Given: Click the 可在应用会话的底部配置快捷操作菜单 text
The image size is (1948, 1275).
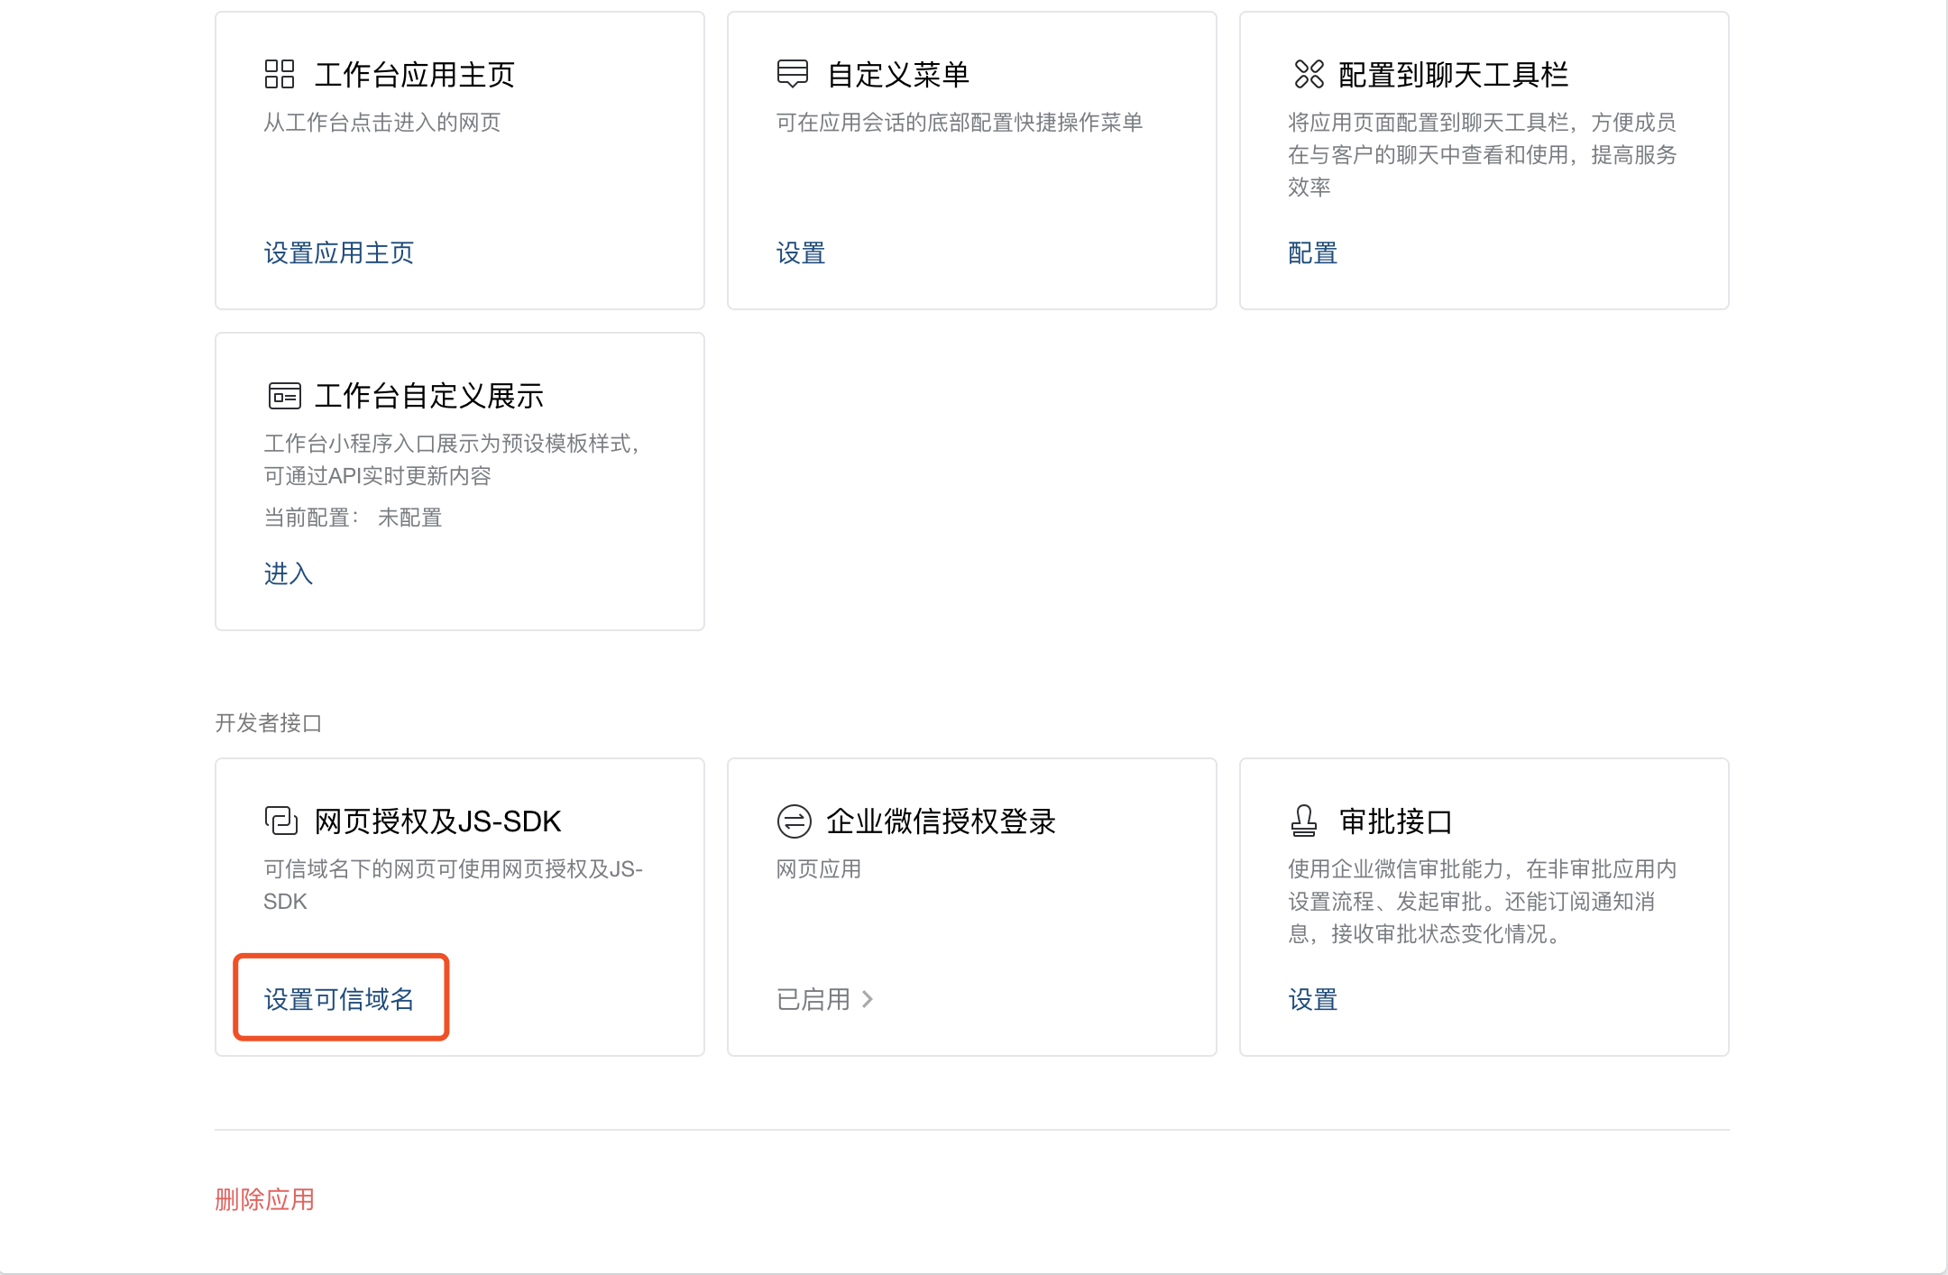Looking at the screenshot, I should point(959,122).
